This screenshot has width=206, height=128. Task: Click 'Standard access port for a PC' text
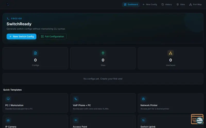(x=19, y=109)
